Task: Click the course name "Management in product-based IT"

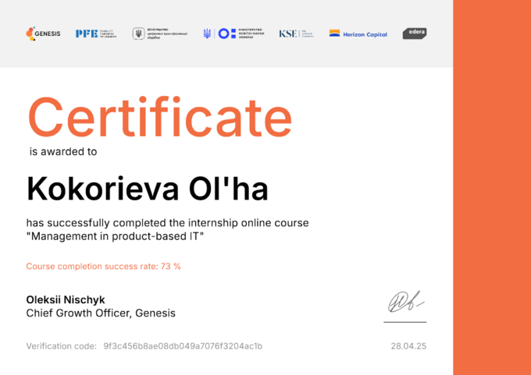Action: click(115, 235)
